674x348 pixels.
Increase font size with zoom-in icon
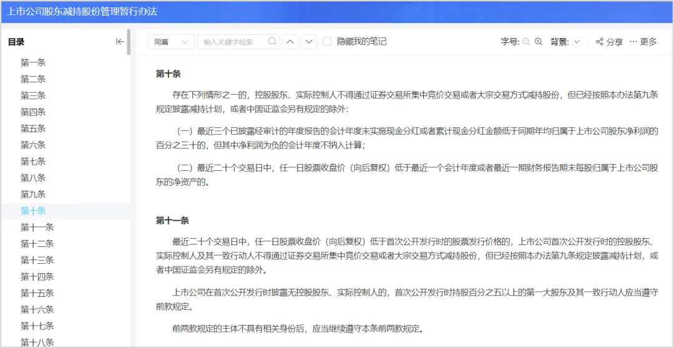539,42
